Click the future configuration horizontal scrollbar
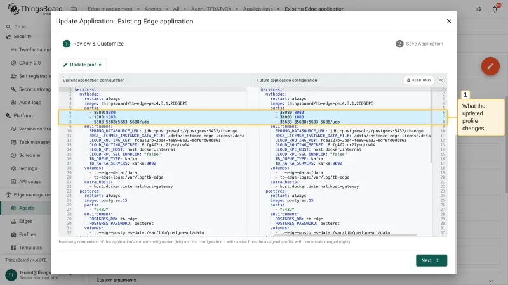Screen dimensions: 508x285 (345, 236)
